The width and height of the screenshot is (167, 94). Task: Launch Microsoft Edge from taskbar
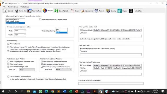pos(46,91)
